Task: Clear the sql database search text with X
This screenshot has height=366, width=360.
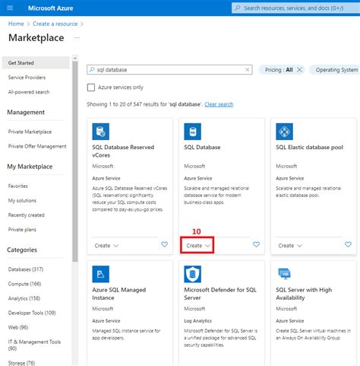Action: tap(248, 70)
